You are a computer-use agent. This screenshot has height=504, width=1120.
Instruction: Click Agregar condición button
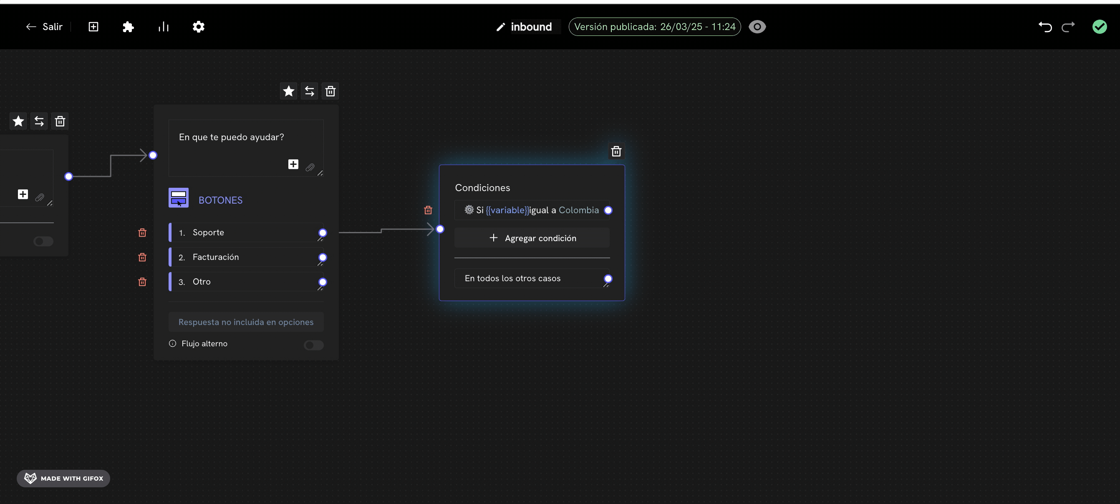pyautogui.click(x=532, y=238)
